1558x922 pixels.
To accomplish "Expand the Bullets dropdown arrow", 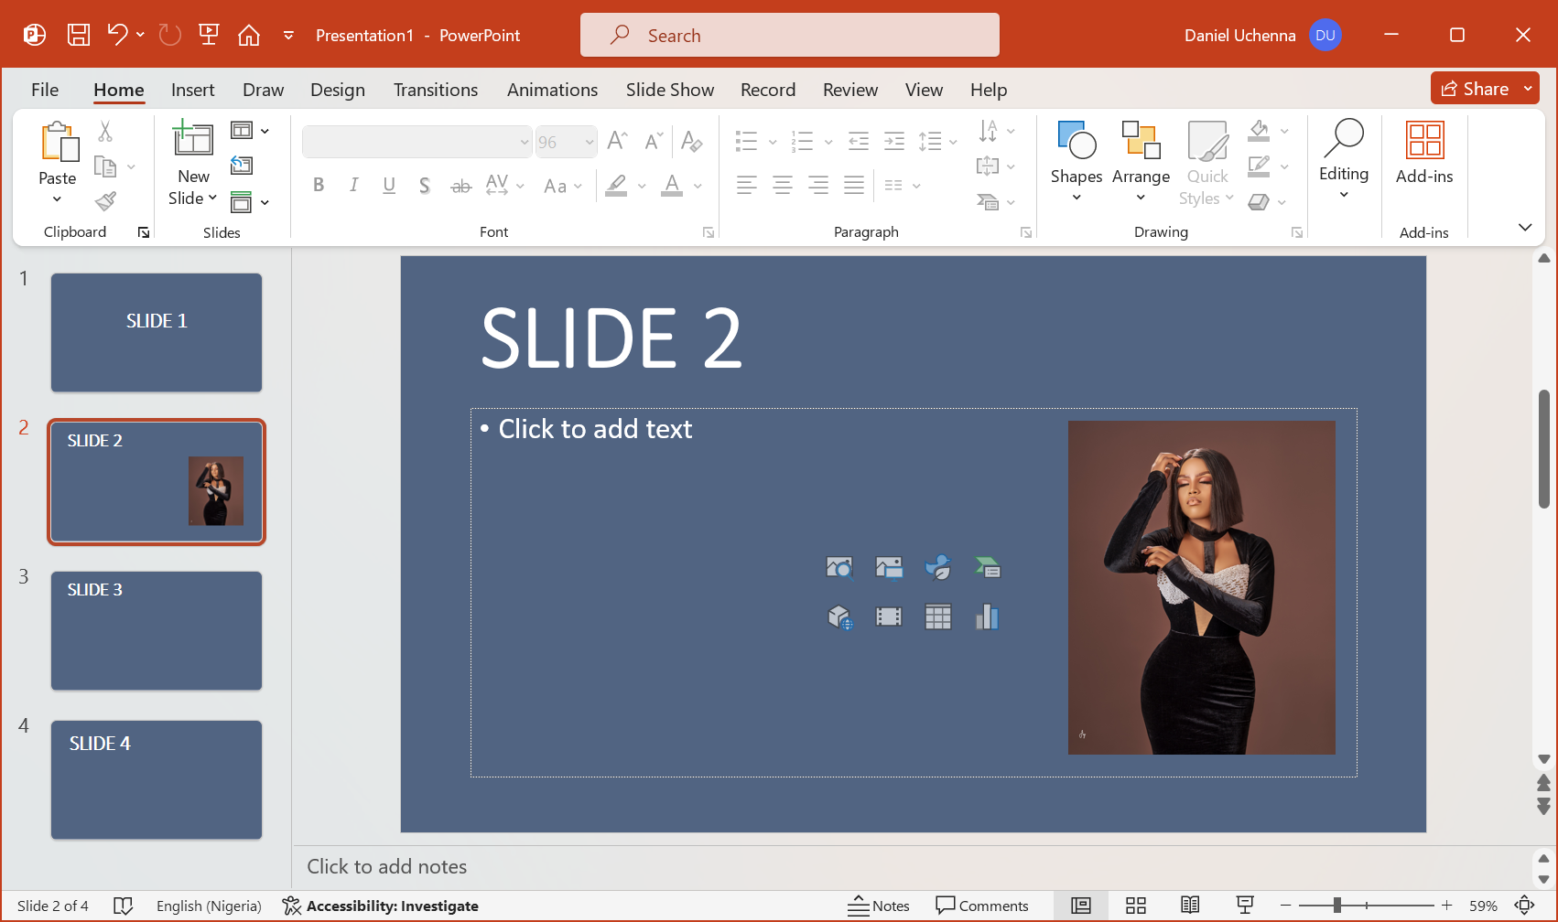I will click(x=771, y=141).
